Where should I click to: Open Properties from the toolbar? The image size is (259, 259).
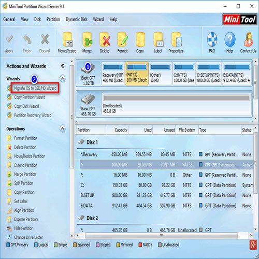pos(176,39)
